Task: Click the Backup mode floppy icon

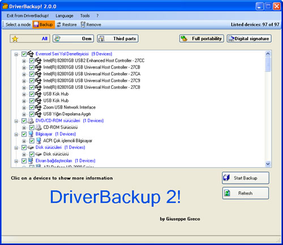Action: [36, 24]
